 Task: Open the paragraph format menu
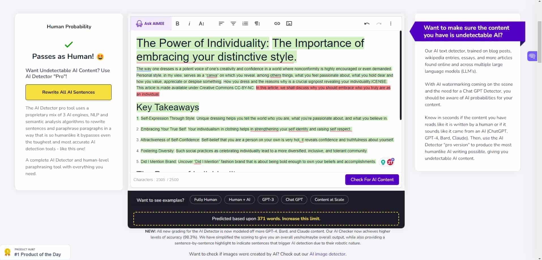[x=257, y=23]
